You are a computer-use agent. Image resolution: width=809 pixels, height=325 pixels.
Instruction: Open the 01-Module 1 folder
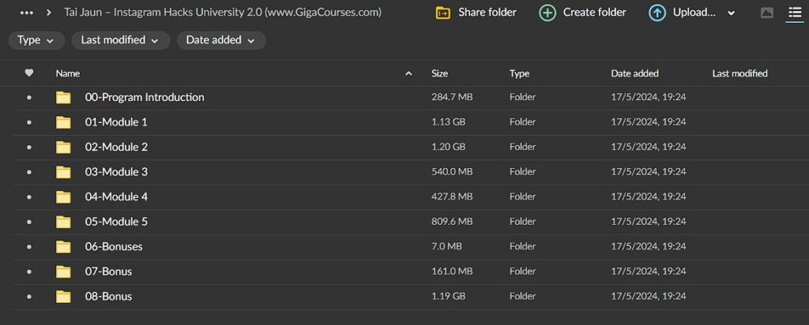116,122
